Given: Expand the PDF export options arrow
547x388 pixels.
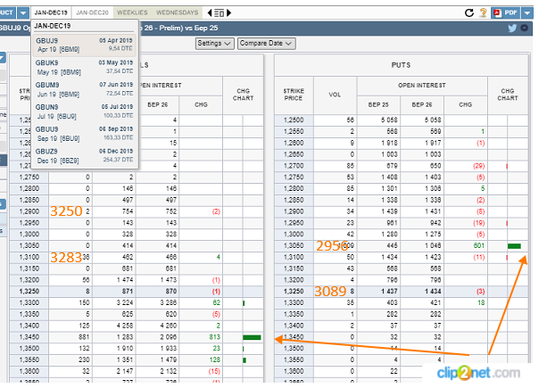Looking at the screenshot, I should (x=527, y=12).
